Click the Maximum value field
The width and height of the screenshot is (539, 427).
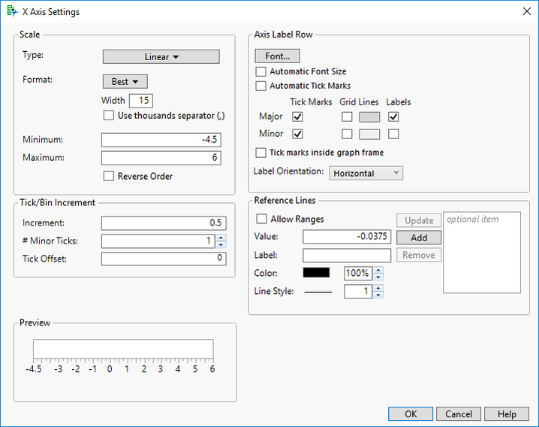[x=161, y=158]
